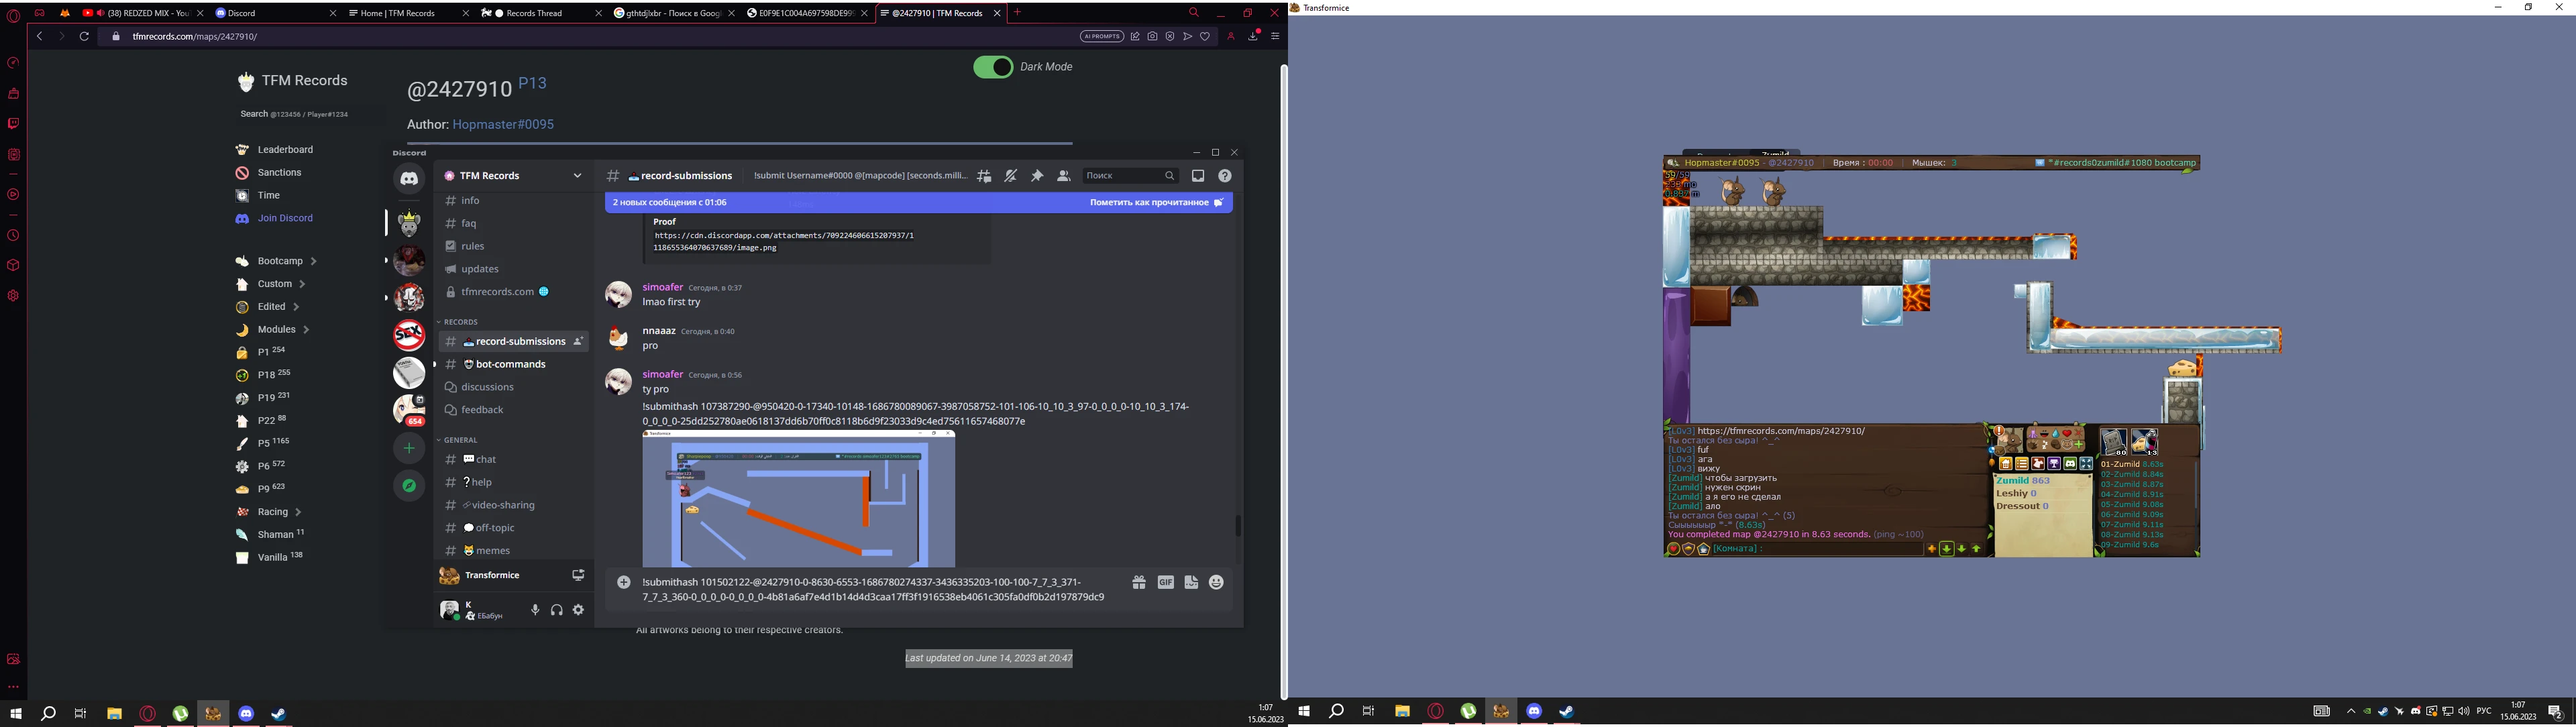Open Steam from right taskbar
Image resolution: width=2576 pixels, height=727 pixels.
pyautogui.click(x=1566, y=711)
